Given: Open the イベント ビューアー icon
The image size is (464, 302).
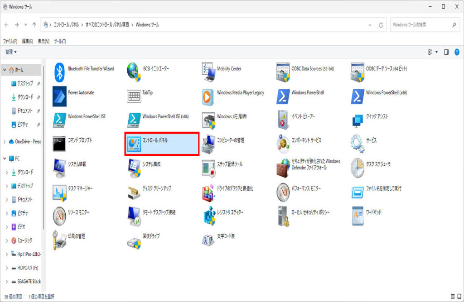Looking at the screenshot, I should (283, 120).
